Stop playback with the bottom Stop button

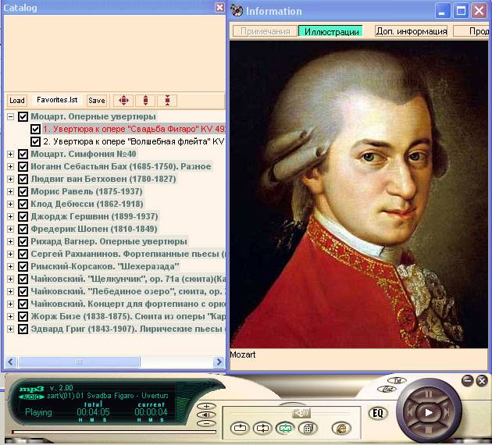click(429, 429)
